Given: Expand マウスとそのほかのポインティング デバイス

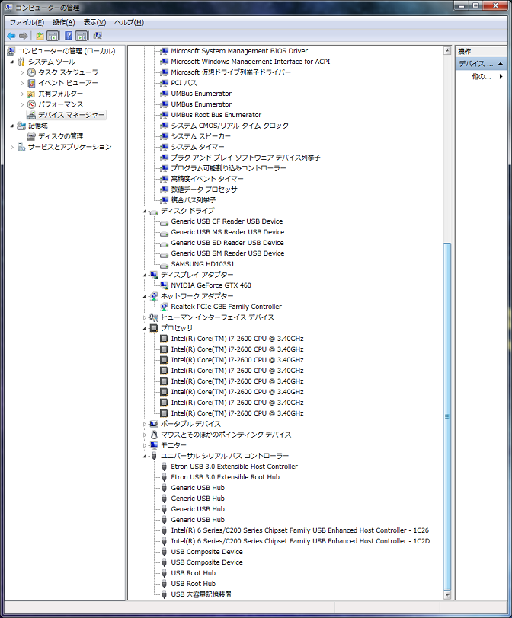Looking at the screenshot, I should point(145,435).
